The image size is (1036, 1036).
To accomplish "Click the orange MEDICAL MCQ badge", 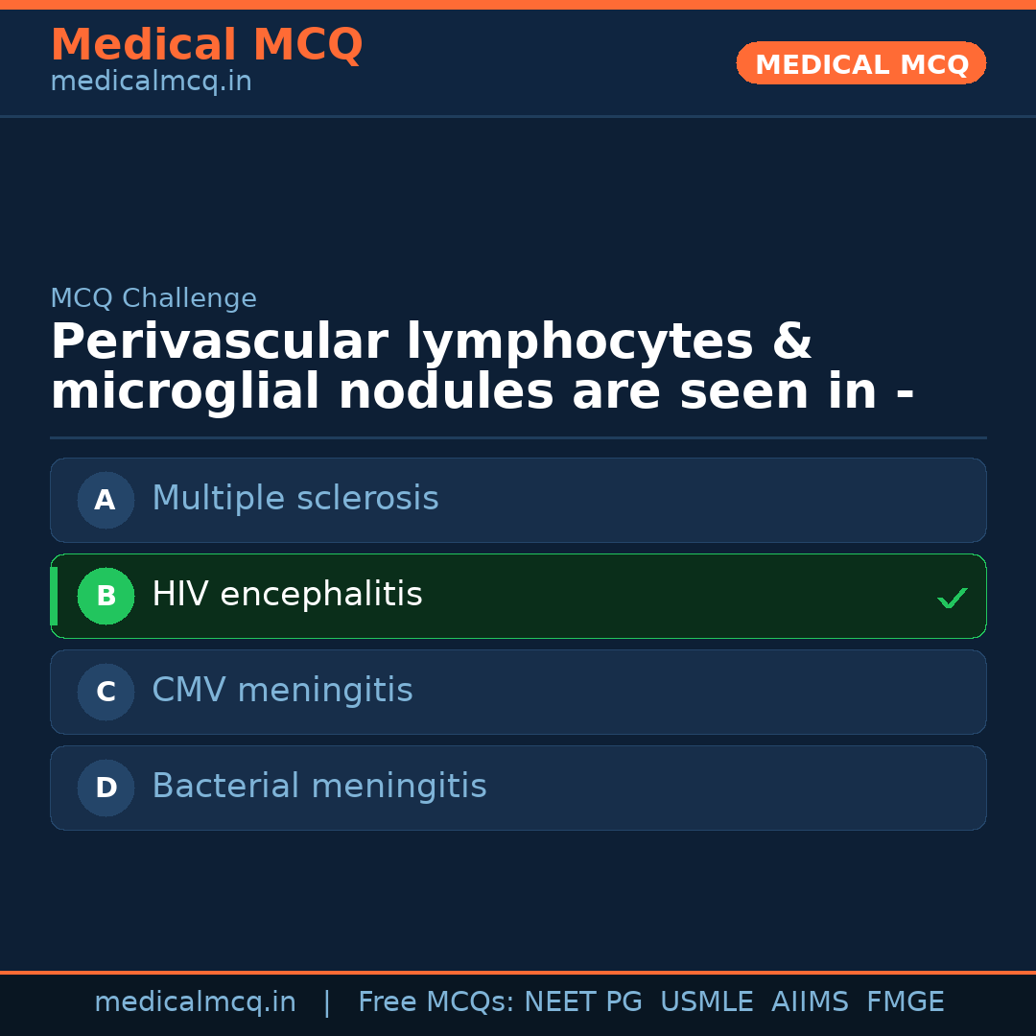I will (860, 64).
